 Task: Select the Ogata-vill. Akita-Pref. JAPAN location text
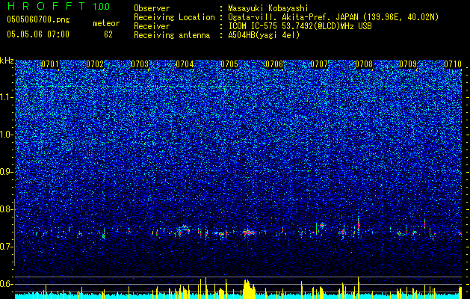pyautogui.click(x=333, y=17)
